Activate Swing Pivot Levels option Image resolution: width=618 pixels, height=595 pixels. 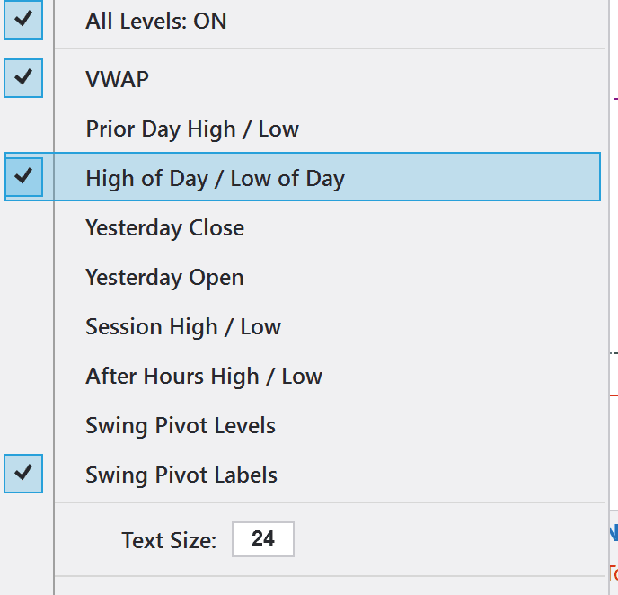click(x=181, y=425)
